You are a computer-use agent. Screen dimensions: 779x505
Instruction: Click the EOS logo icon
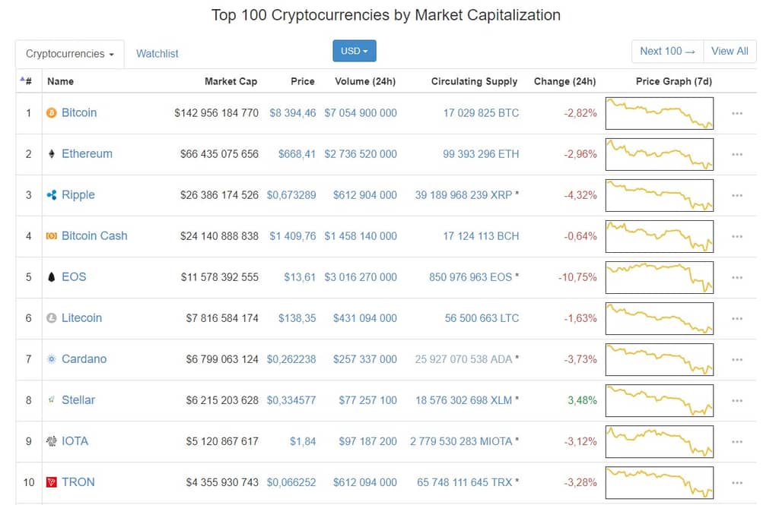(51, 277)
